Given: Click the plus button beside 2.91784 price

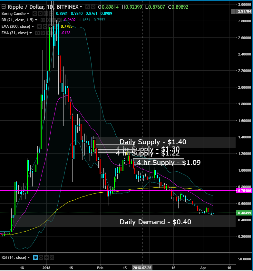Looking at the screenshot, I should (233, 11).
